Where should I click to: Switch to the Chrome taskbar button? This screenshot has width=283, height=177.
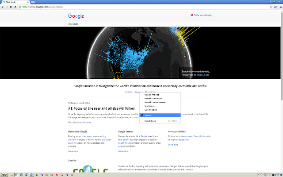click(16, 175)
